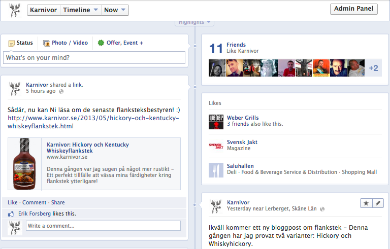Click timeline dot beside shared link post
Image resolution: width=390 pixels, height=249 pixels.
tap(195, 87)
